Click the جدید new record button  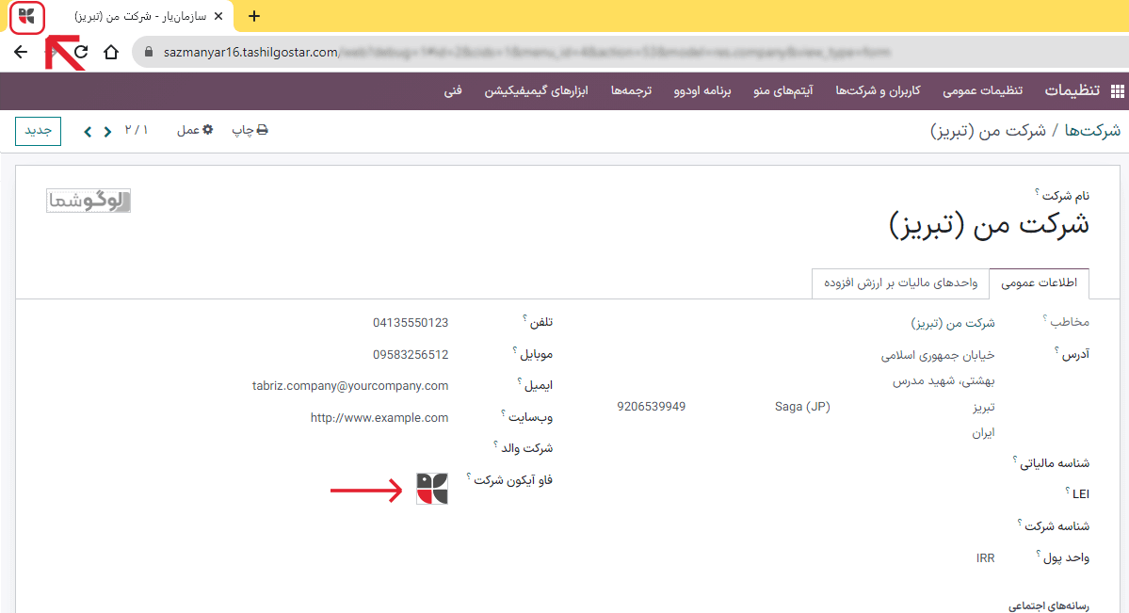pyautogui.click(x=38, y=131)
